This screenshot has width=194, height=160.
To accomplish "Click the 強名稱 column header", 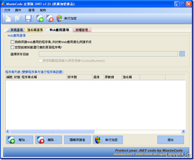I will click(x=131, y=77).
